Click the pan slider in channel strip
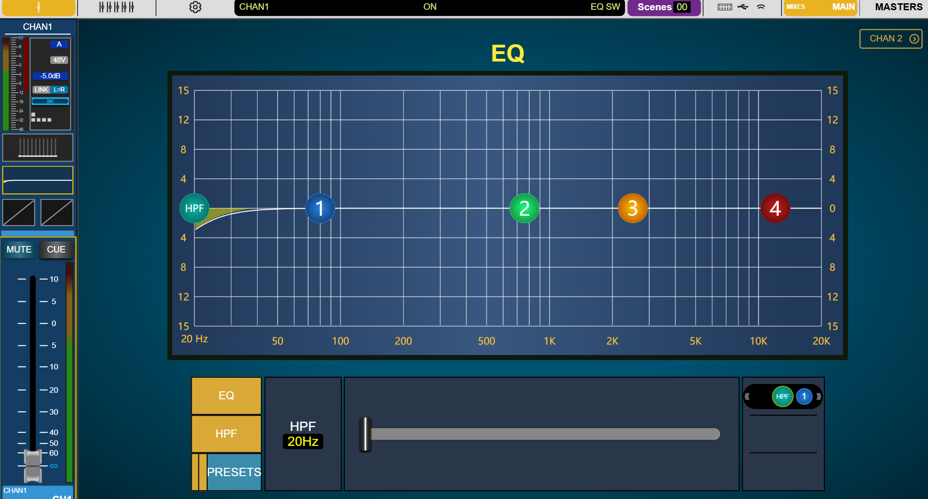 [50, 101]
